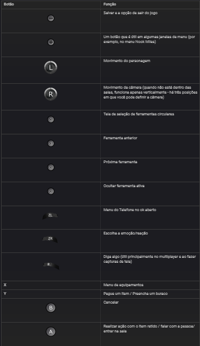The width and height of the screenshot is (200, 346).
Task: Click the Botão column header
Action: tap(9, 4)
